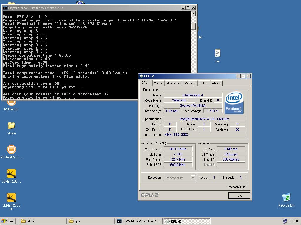Click the Level 2 value 256 KBytes

pyautogui.click(x=231, y=159)
